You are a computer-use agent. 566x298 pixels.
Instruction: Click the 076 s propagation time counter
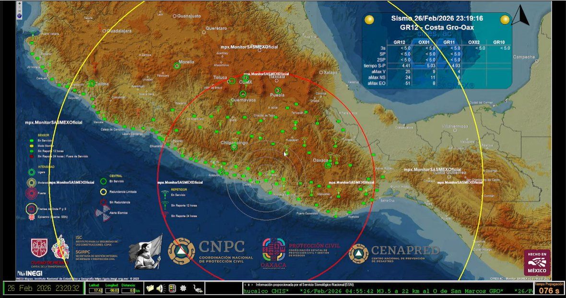549,290
